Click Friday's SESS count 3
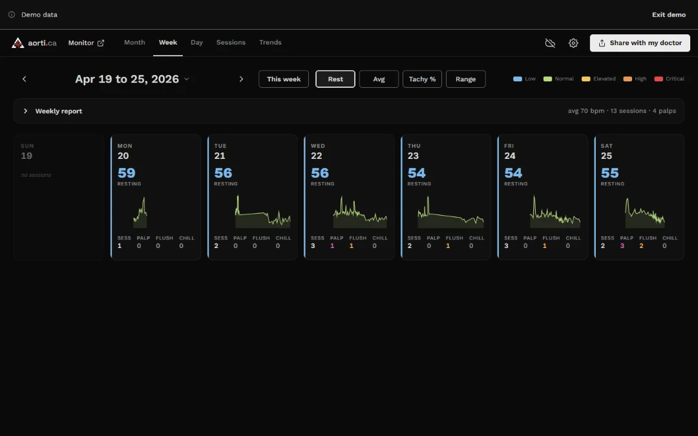698x436 pixels. 506,245
